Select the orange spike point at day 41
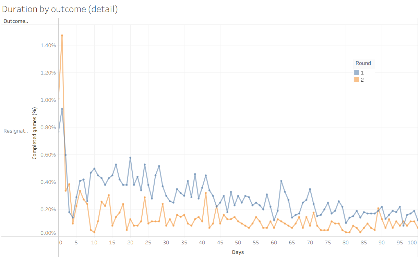This screenshot has width=419, height=257. point(206,193)
